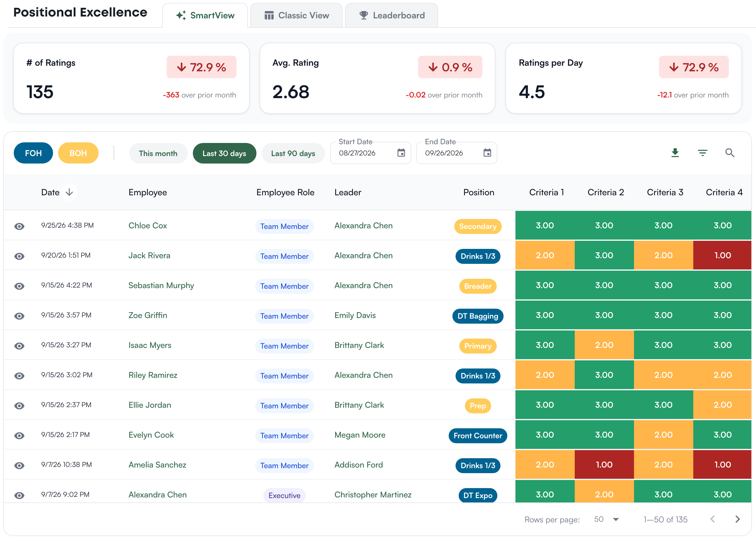This screenshot has width=756, height=537.
Task: Click the Front Counter position badge
Action: point(478,436)
